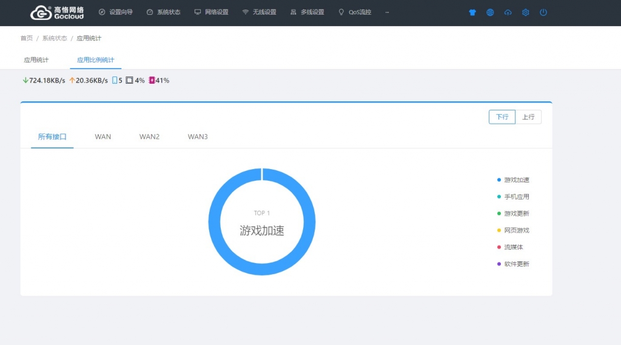Select the WAN2 interface tab

click(149, 137)
